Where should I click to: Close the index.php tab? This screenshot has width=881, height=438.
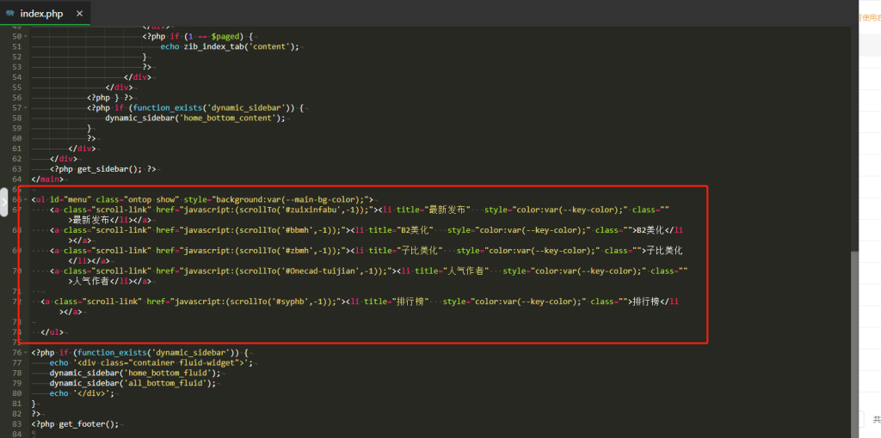pos(79,14)
